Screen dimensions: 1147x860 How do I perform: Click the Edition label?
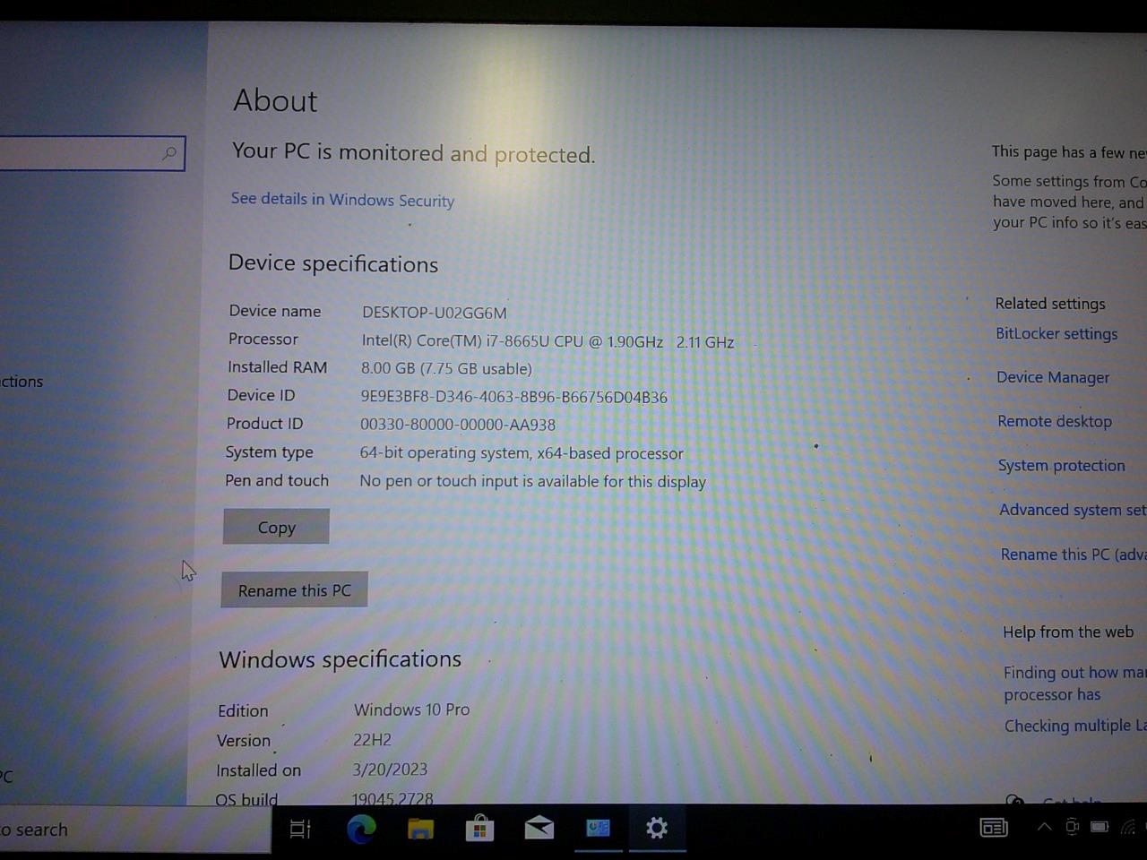coord(243,710)
